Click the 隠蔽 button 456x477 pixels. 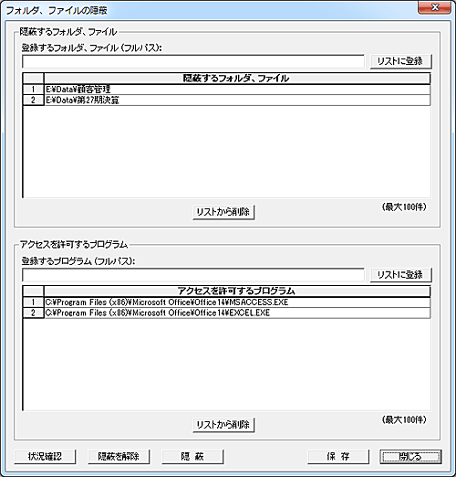(x=192, y=457)
